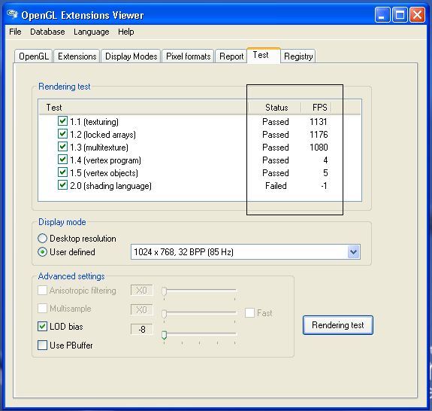Toggle the LOD bias checkbox
The image size is (432, 411).
point(42,326)
